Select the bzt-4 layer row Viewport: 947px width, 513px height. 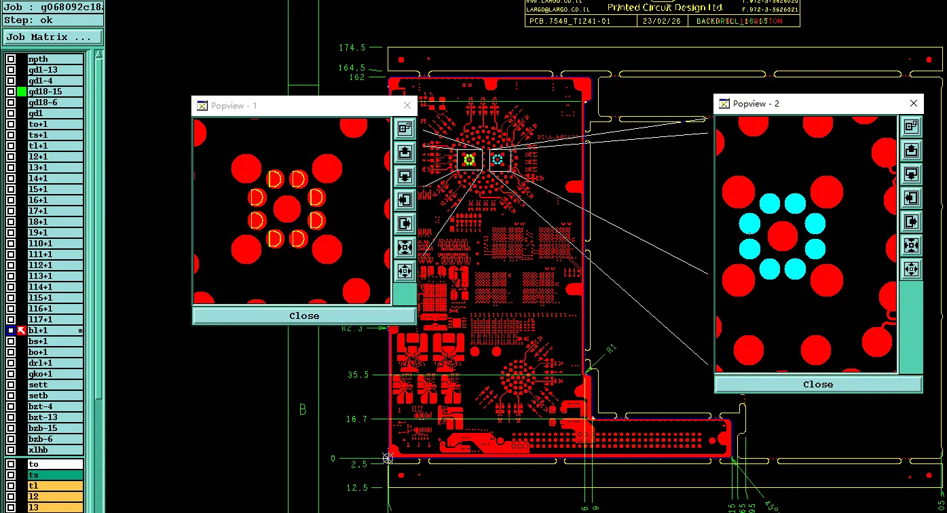(x=55, y=406)
